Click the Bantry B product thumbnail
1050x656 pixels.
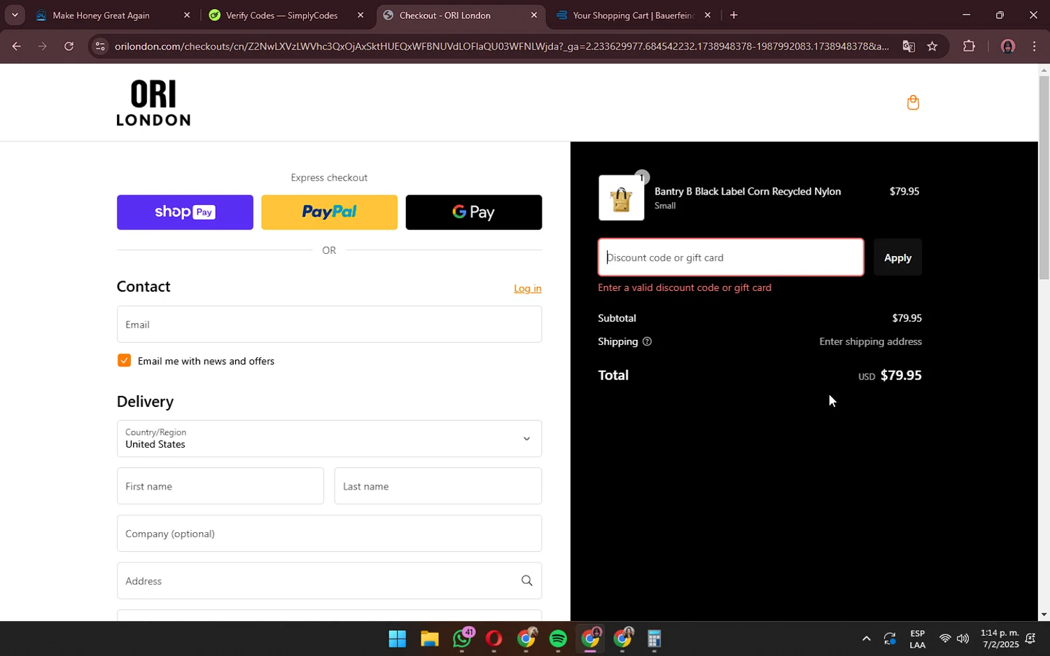click(x=622, y=198)
